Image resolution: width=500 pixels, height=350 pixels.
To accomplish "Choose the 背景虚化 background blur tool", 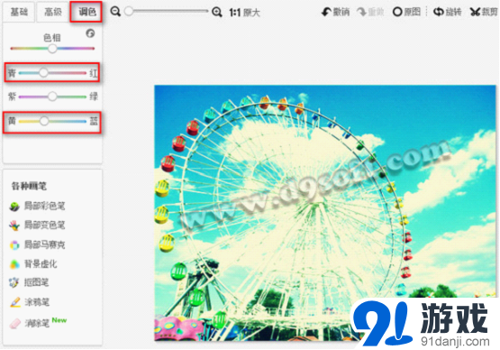I will [33, 264].
